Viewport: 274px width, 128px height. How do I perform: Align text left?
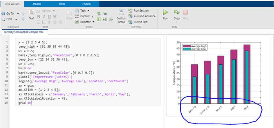(49, 22)
